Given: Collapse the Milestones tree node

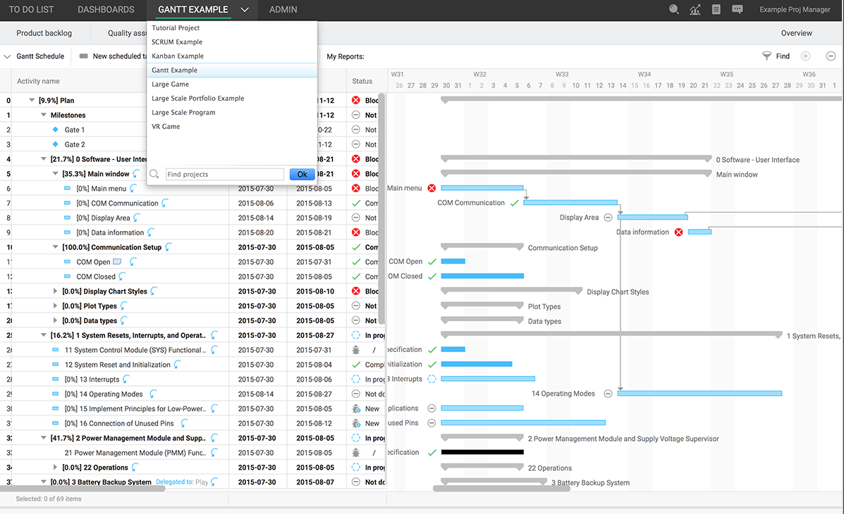Looking at the screenshot, I should (x=44, y=115).
